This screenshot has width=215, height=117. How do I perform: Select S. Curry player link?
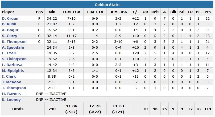[10, 36]
